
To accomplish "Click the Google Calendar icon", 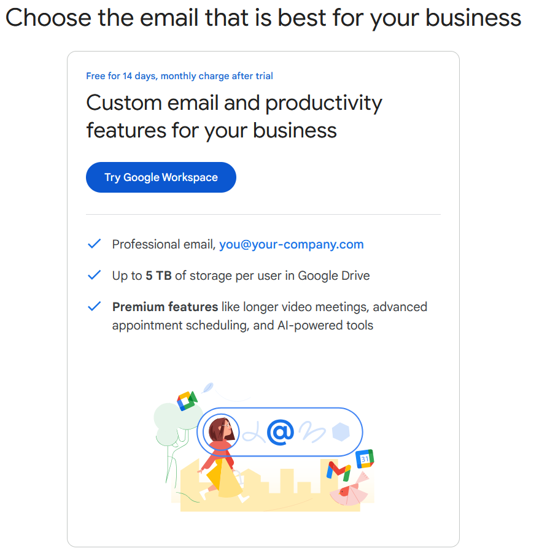I will pos(365,458).
